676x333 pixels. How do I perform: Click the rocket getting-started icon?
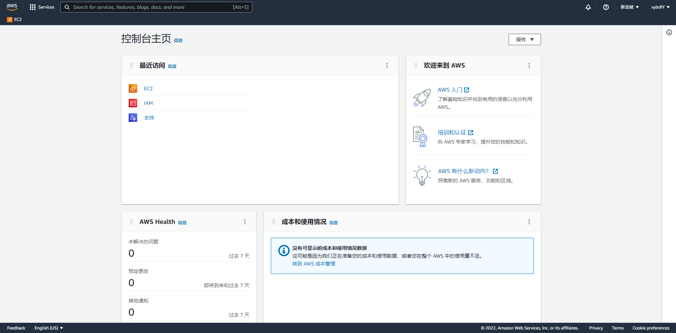click(422, 98)
